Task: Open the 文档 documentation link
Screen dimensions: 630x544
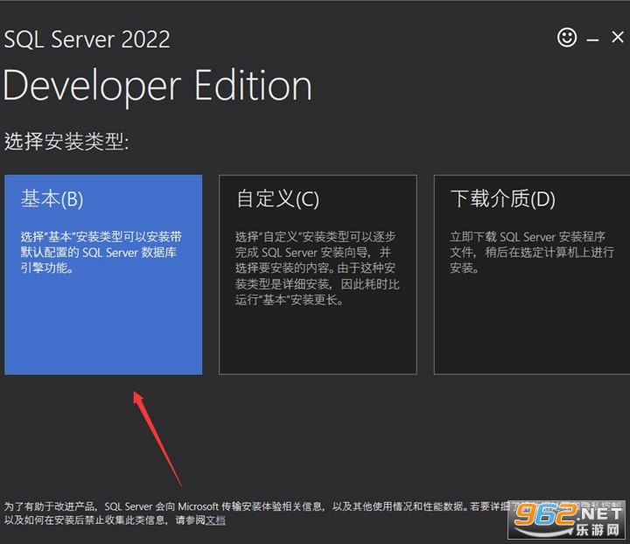Action: (215, 520)
